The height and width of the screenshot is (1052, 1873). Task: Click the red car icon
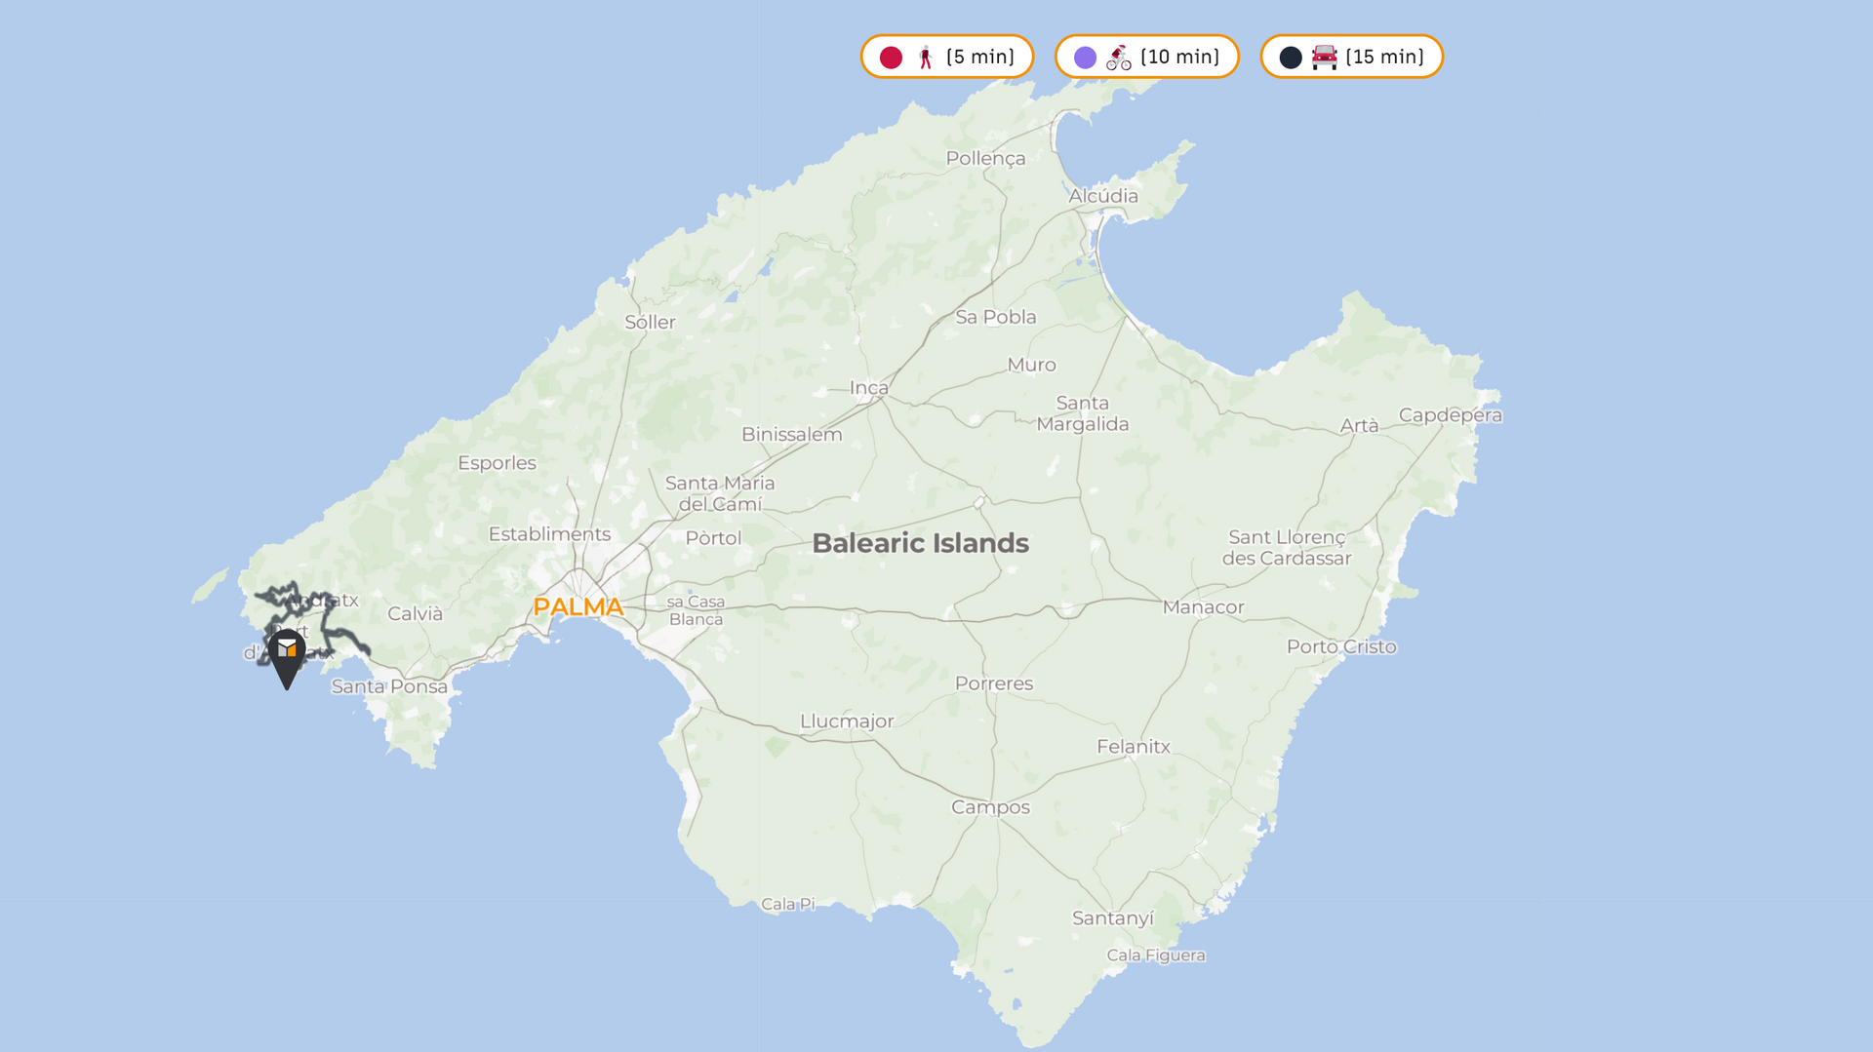1324,58
